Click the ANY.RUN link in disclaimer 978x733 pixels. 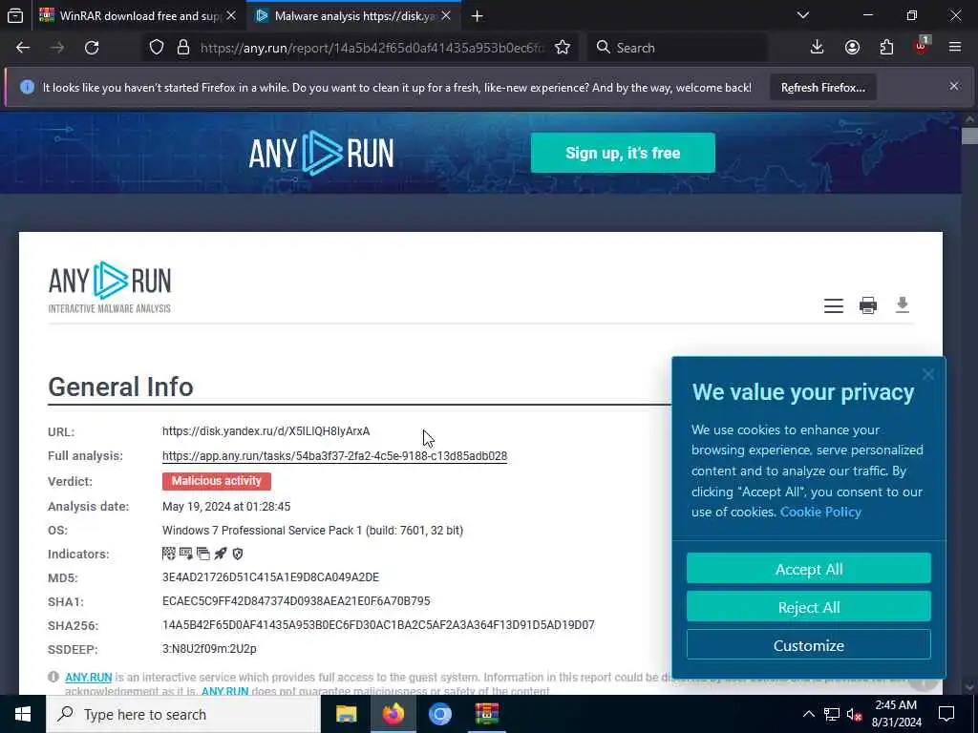(89, 678)
